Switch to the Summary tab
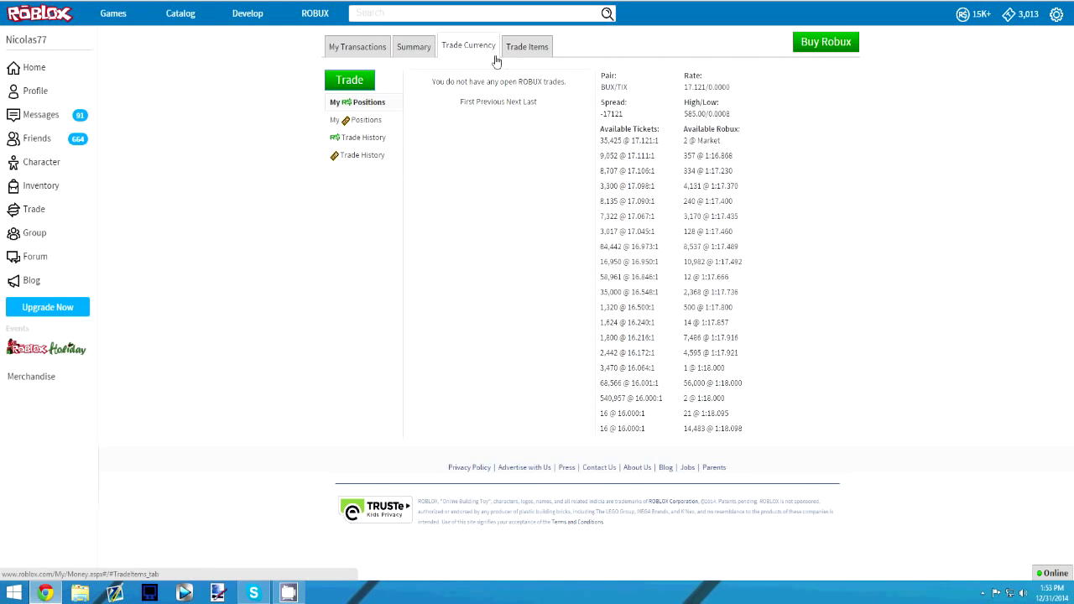1074x604 pixels. [414, 47]
